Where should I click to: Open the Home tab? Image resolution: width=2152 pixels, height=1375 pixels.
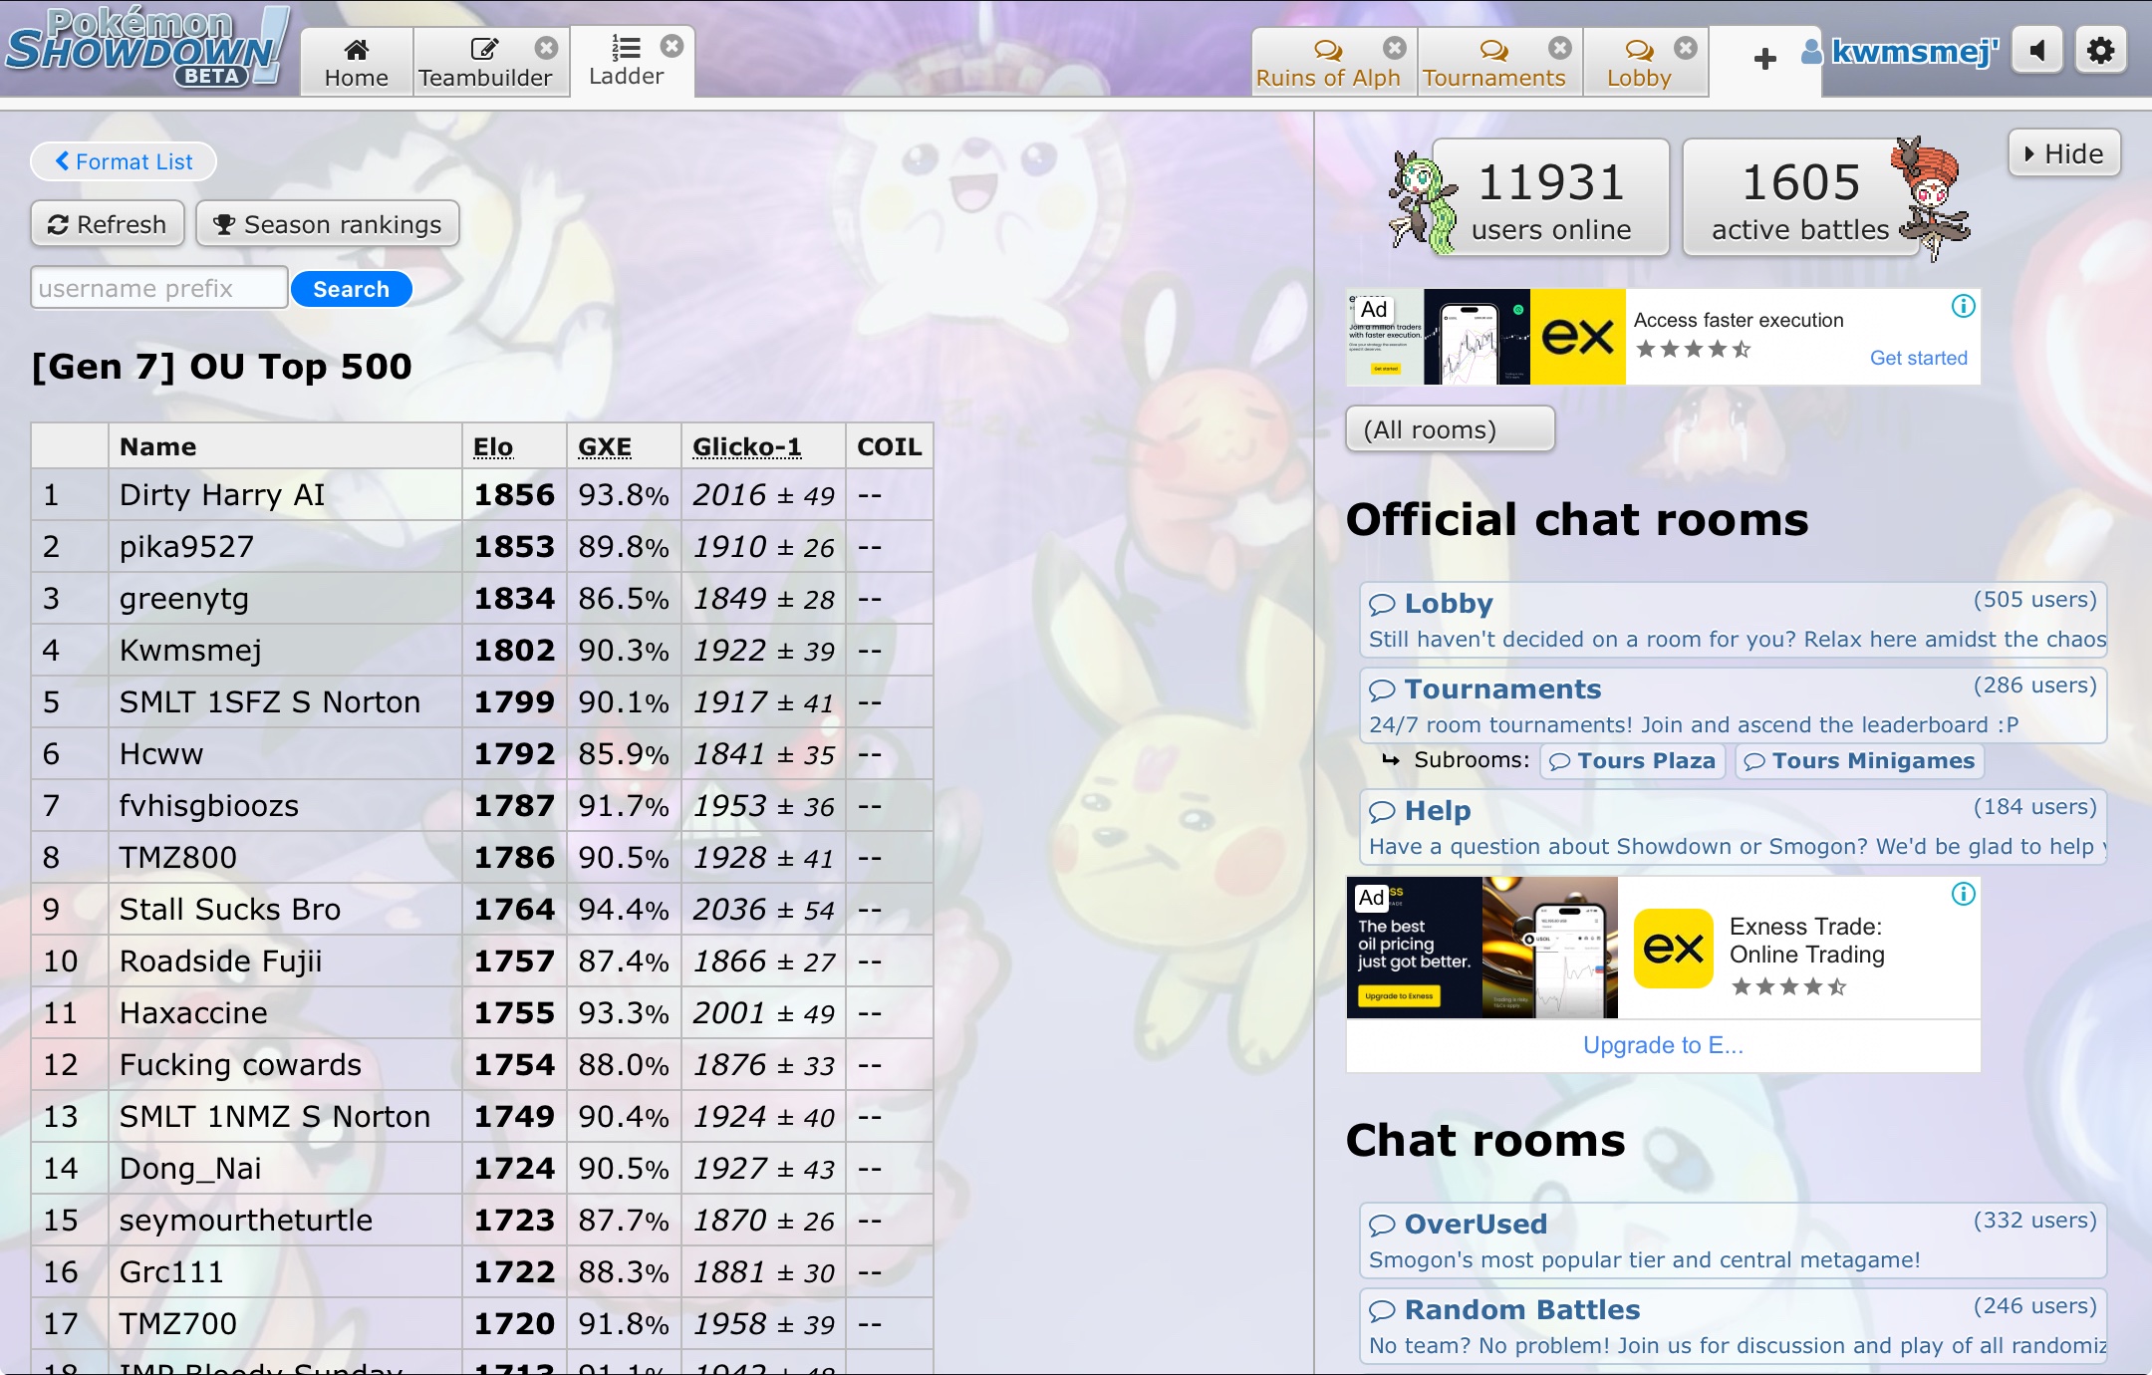(356, 63)
